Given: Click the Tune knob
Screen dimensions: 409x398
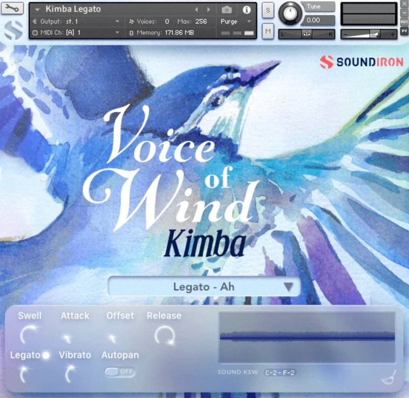Looking at the screenshot, I should click(x=290, y=13).
